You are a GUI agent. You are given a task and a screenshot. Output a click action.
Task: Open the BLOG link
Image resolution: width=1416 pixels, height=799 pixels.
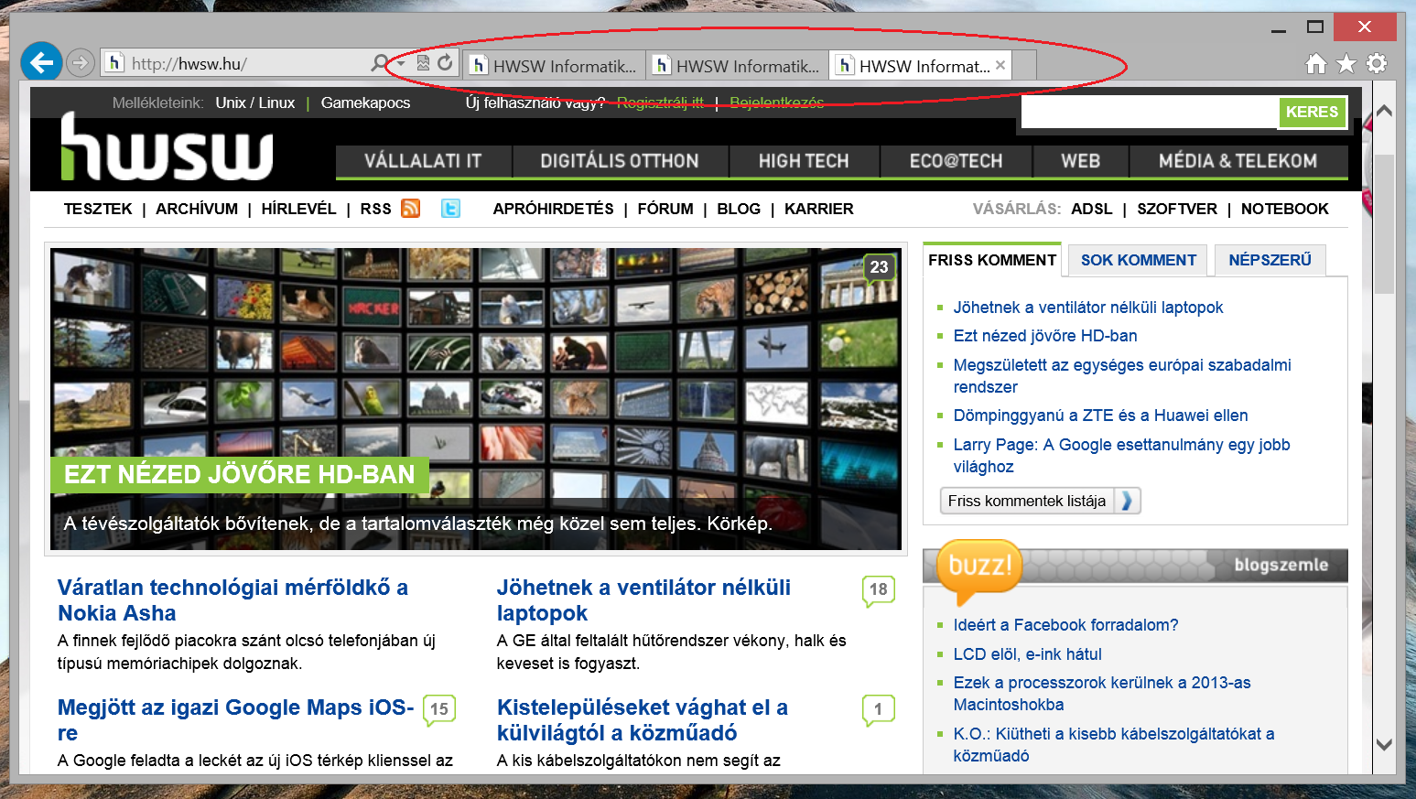739,209
